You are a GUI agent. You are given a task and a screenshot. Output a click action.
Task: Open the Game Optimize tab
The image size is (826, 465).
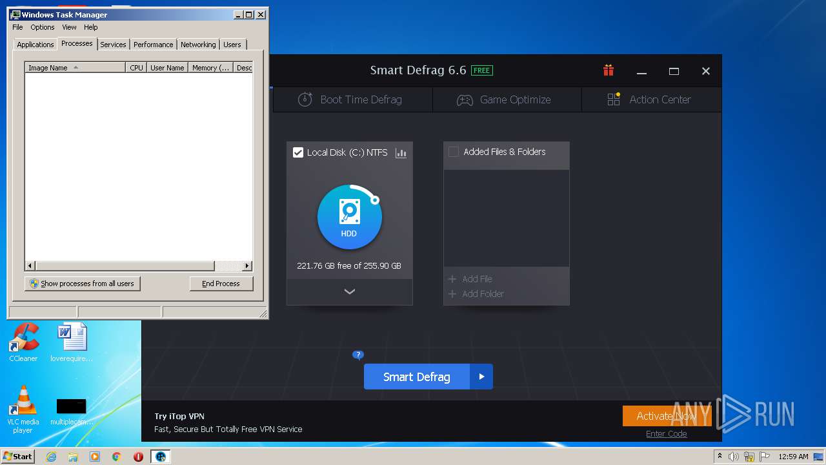point(507,99)
